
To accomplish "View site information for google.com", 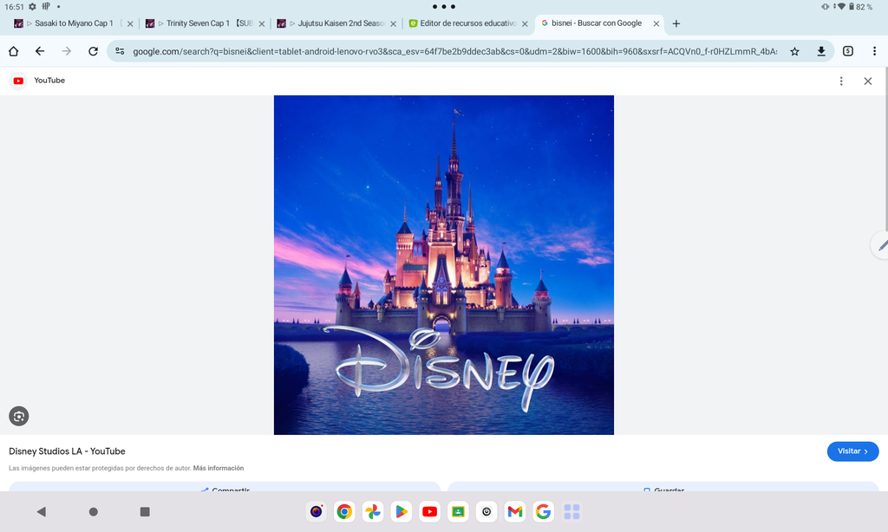I will click(120, 51).
